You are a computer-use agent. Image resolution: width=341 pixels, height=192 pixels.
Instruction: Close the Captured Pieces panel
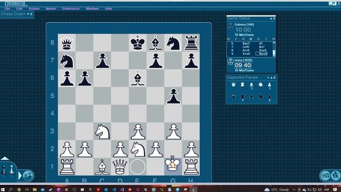click(x=274, y=78)
